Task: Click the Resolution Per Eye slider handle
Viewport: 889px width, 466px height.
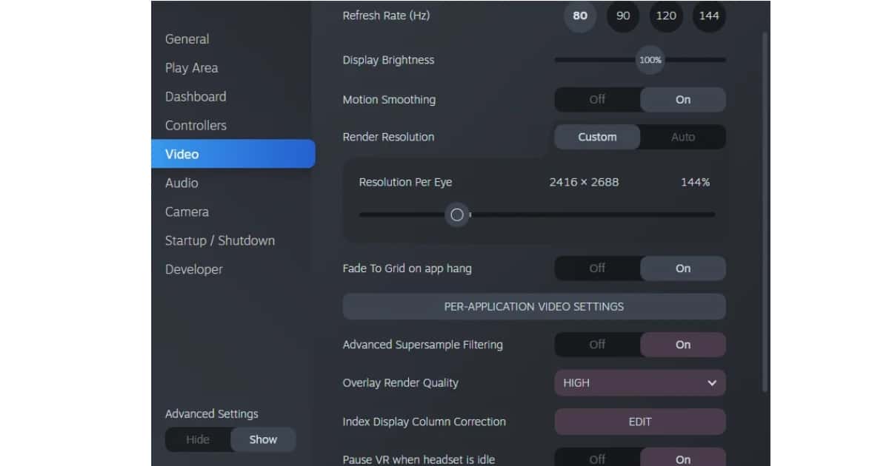Action: tap(457, 215)
